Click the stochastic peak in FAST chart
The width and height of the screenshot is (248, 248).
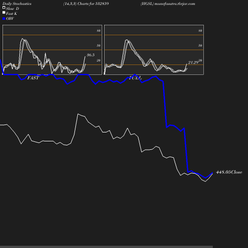click(x=23, y=39)
